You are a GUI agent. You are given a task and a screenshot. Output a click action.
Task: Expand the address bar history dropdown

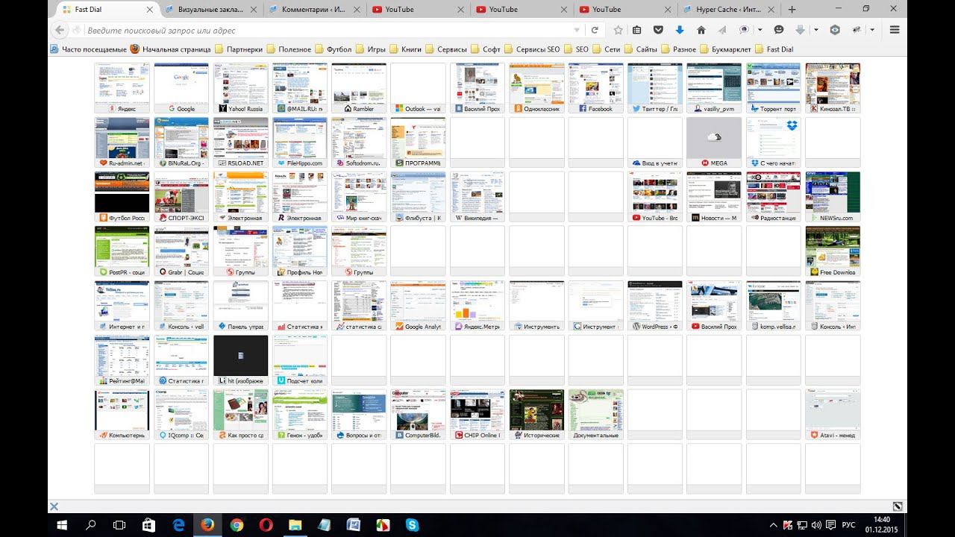(x=577, y=31)
